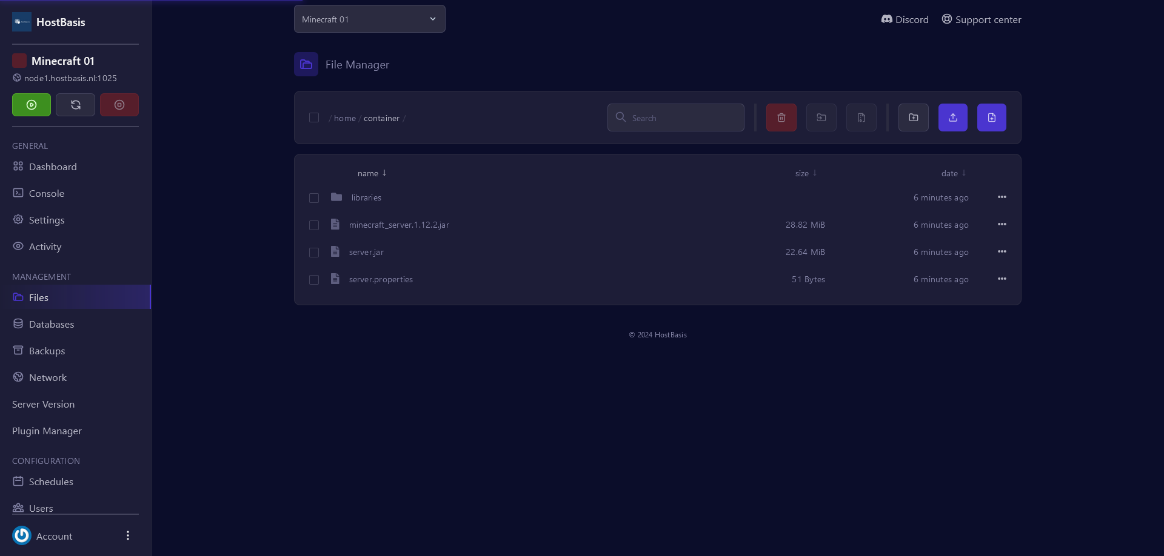The width and height of the screenshot is (1164, 556).
Task: Start the server with the green play button
Action: pyautogui.click(x=32, y=105)
